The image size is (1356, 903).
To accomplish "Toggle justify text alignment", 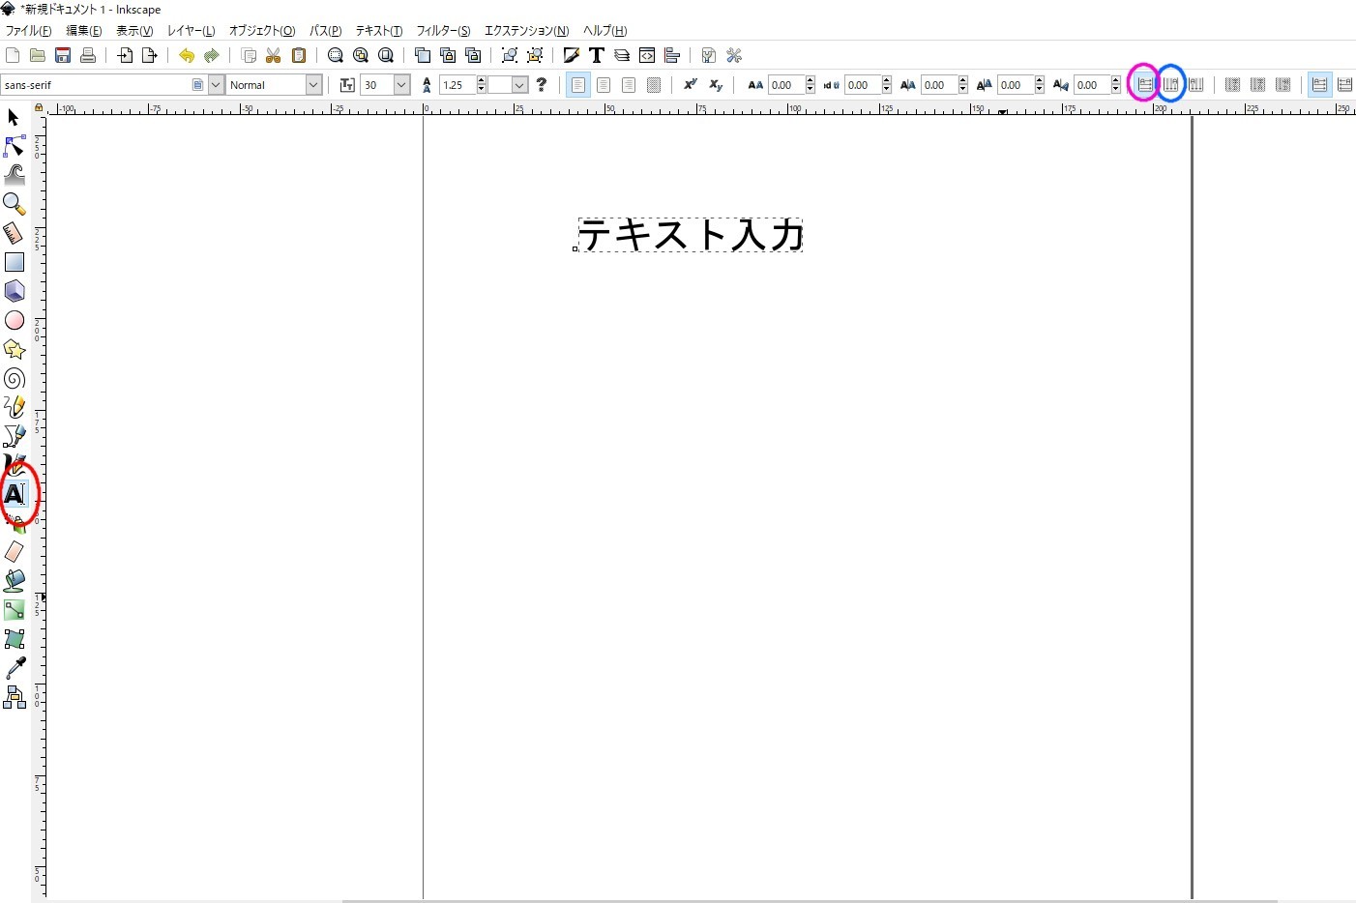I will click(654, 85).
